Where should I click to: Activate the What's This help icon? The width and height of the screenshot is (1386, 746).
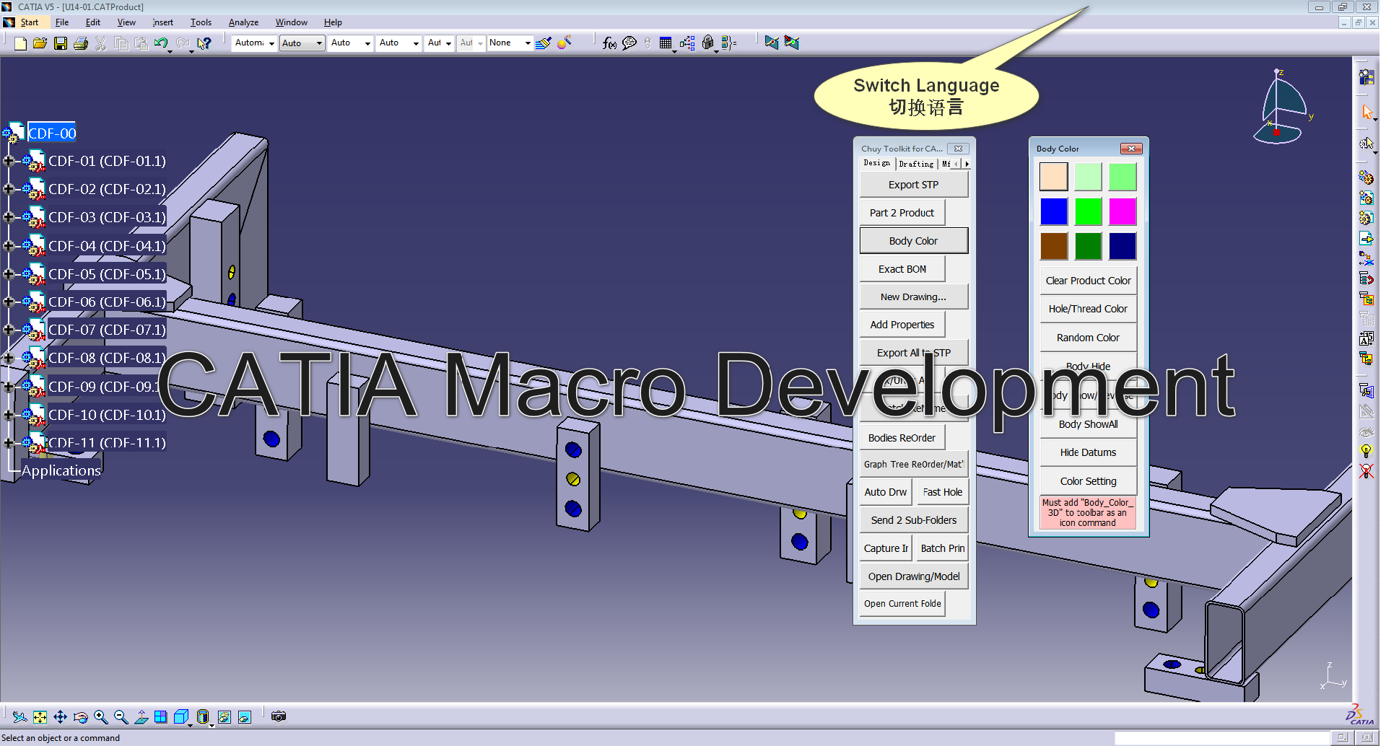click(x=205, y=43)
